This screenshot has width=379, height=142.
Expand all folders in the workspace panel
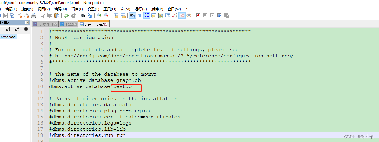pyautogui.click(x=8, y=29)
